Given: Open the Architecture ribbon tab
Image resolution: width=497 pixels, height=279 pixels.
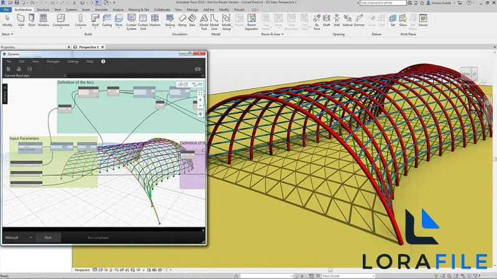Looking at the screenshot, I should (23, 10).
